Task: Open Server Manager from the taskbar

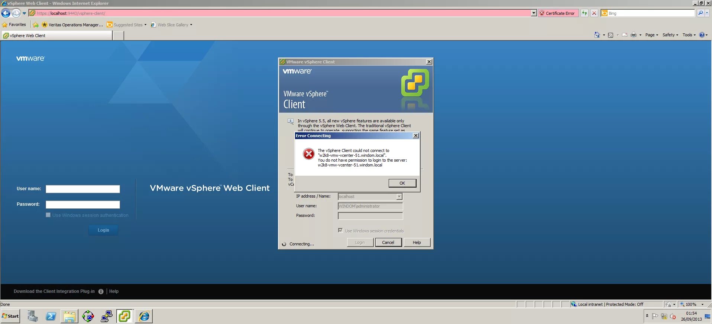Action: pos(32,316)
